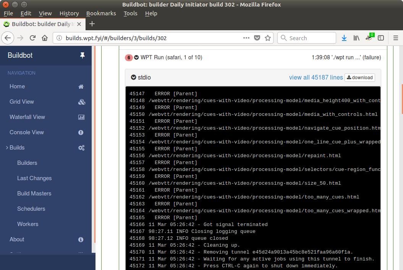Open the History menu

pyautogui.click(x=69, y=13)
